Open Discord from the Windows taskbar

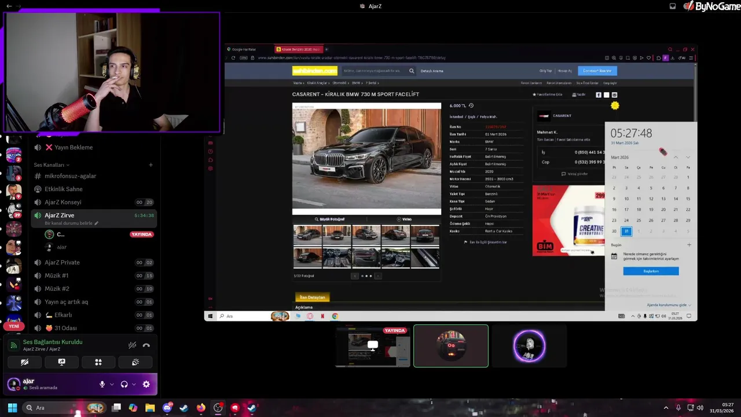[167, 408]
